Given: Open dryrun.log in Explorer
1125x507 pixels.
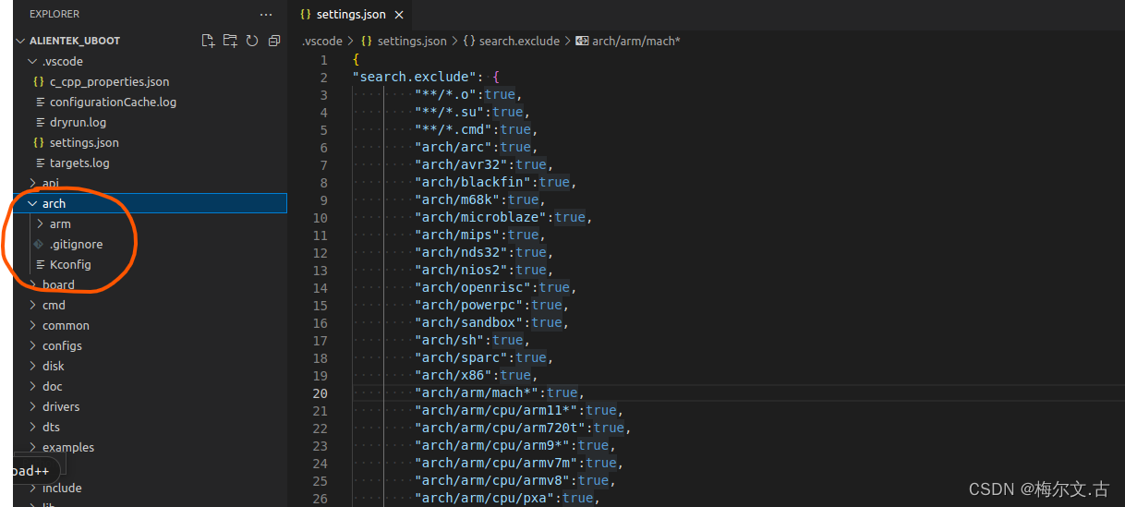Looking at the screenshot, I should point(78,122).
